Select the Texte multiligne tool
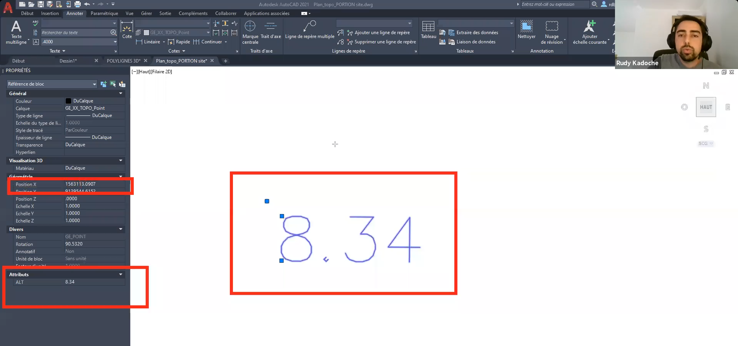 [x=16, y=32]
